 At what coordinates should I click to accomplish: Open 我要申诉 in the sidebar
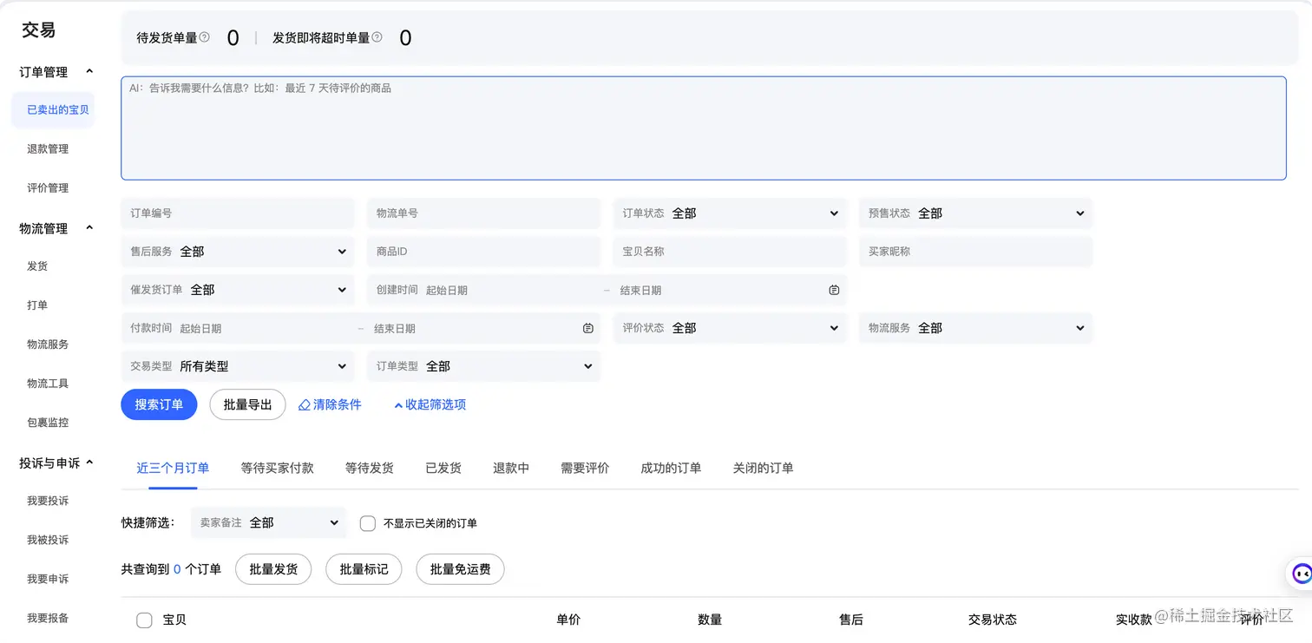48,579
